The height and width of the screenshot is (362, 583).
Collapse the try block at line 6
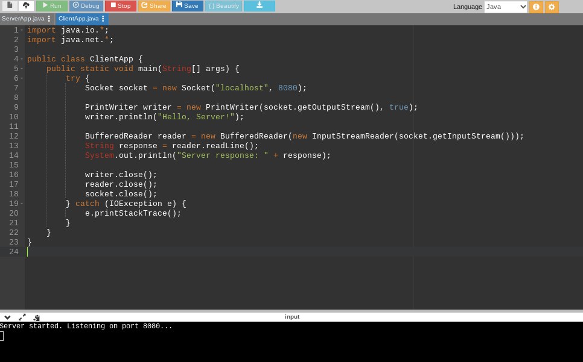[22, 78]
